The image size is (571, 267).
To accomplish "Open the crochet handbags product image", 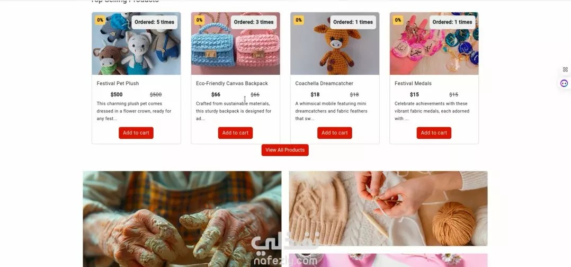I will tap(236, 44).
